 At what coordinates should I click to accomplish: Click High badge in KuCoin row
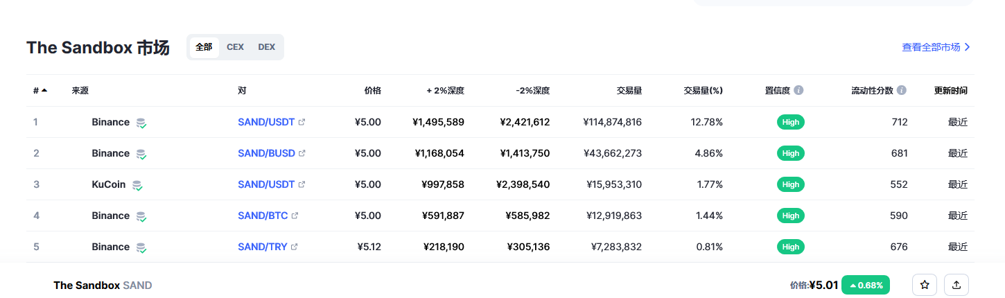point(790,184)
